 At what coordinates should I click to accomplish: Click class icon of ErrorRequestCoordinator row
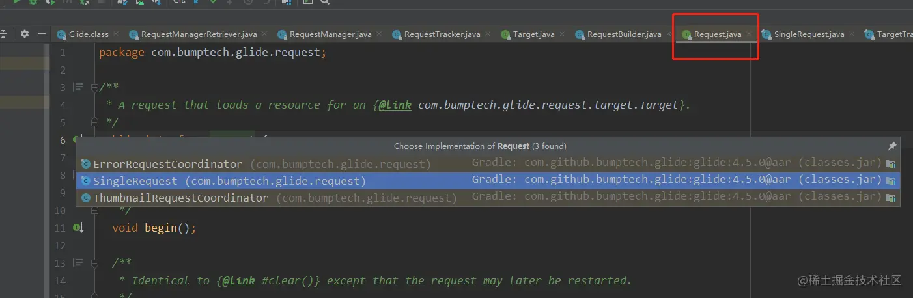(x=85, y=164)
